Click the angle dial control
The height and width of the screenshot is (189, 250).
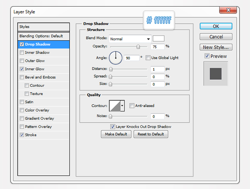(x=115, y=58)
